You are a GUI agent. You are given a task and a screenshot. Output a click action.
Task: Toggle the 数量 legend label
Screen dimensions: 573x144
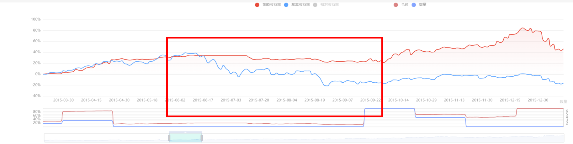point(423,5)
